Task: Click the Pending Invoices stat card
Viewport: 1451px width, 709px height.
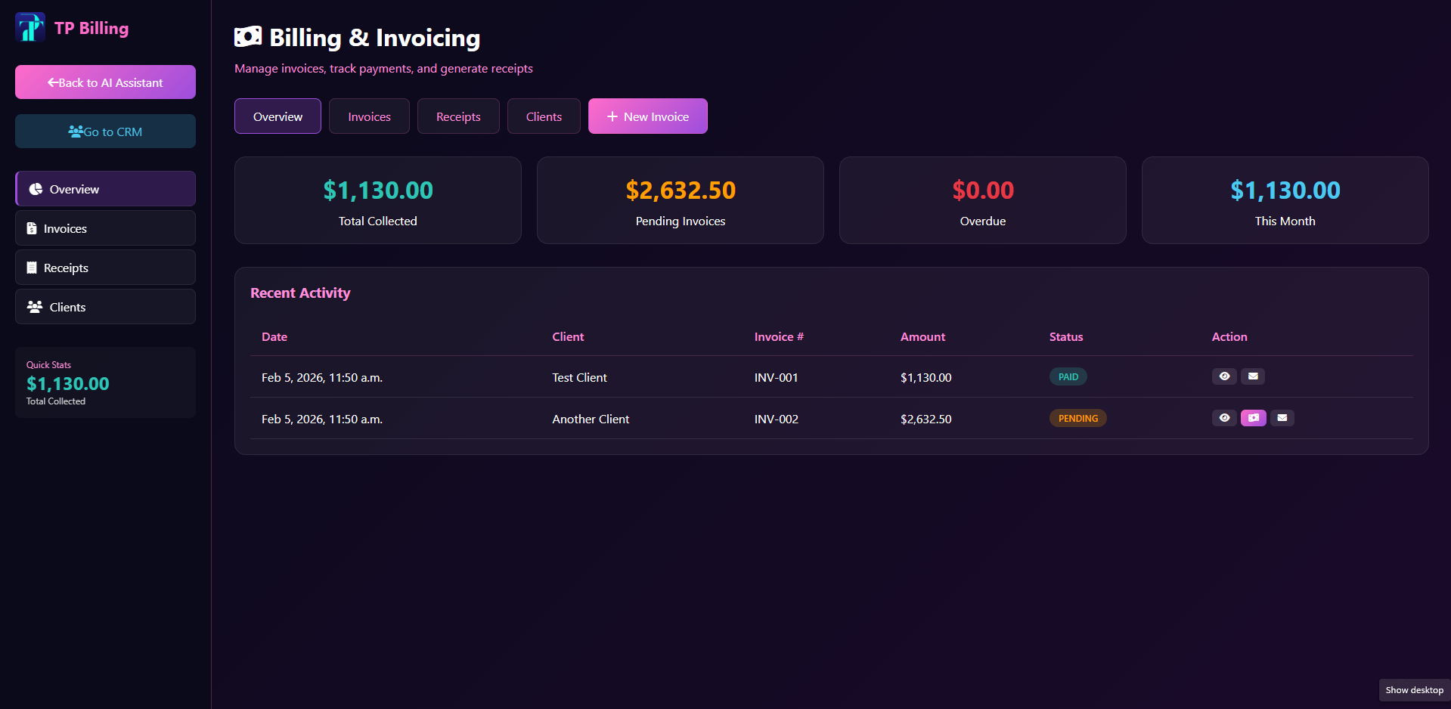Action: [680, 200]
